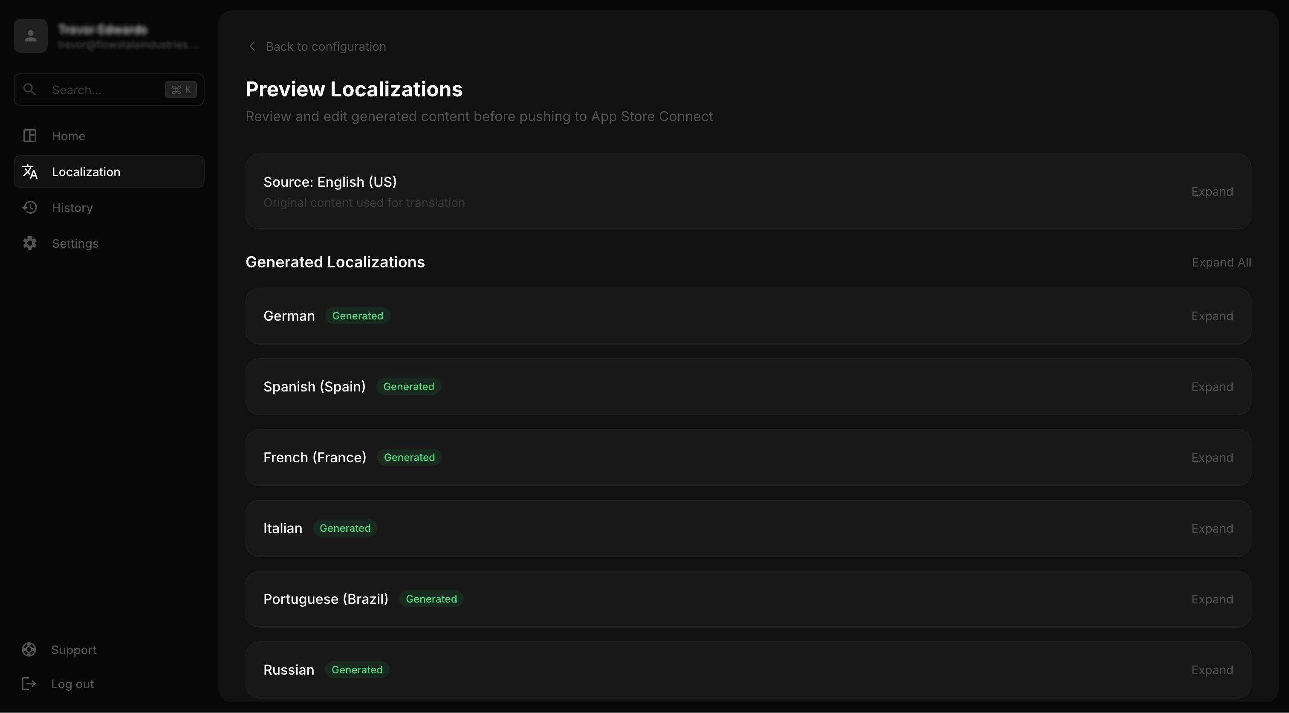This screenshot has height=713, width=1289.
Task: Go back to configuration link
Action: pyautogui.click(x=326, y=46)
